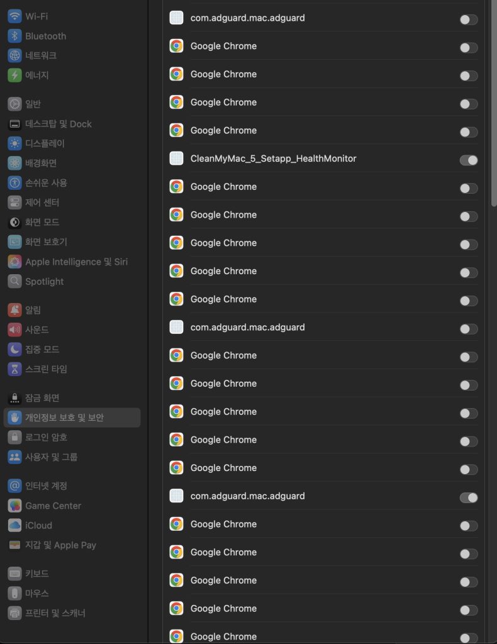Go to 개인정보 보호 및 보안 section
This screenshot has width=497, height=644.
[64, 418]
